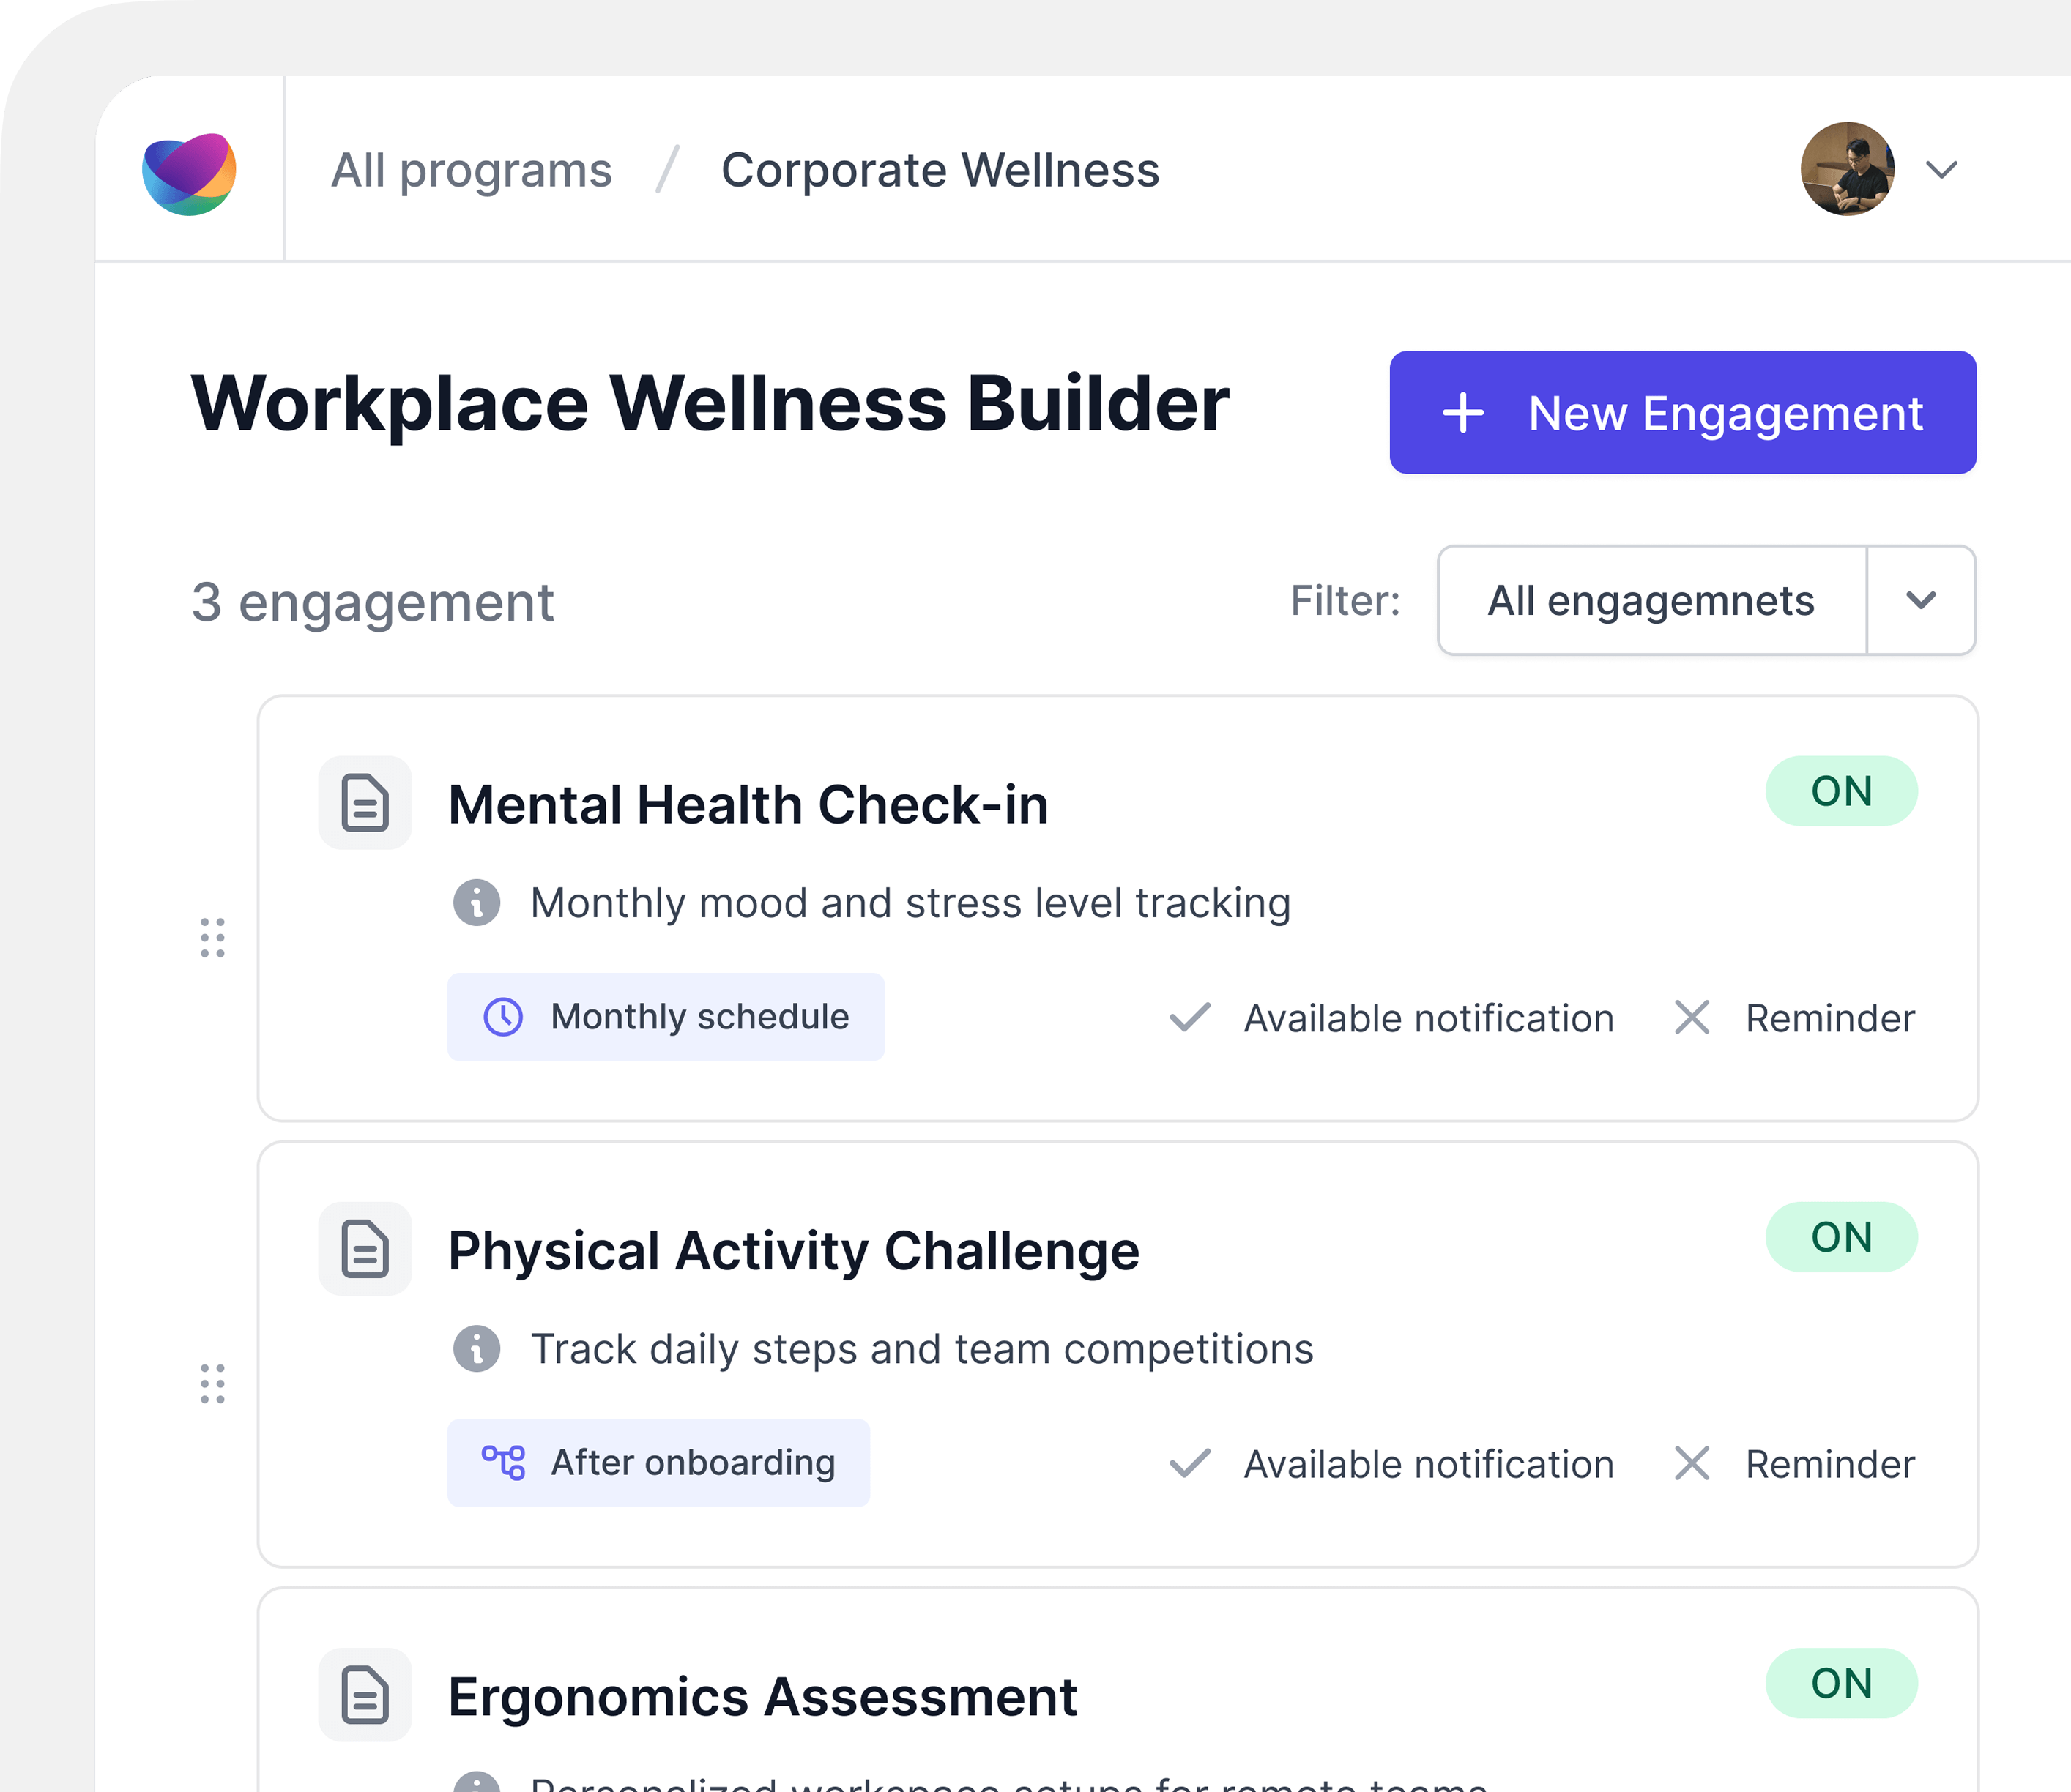Click the clock icon on Monthly schedule tag
This screenshot has width=2071, height=1792.
[503, 1017]
